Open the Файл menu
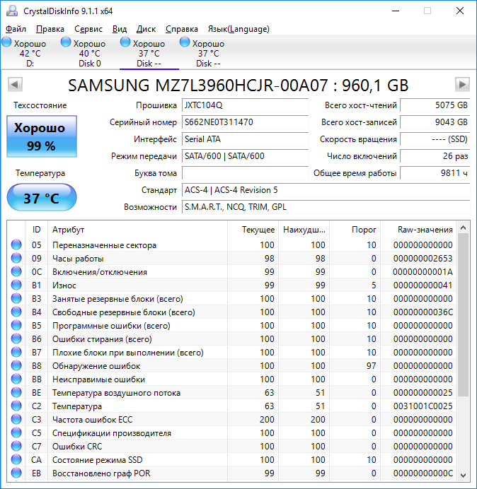 (x=16, y=29)
